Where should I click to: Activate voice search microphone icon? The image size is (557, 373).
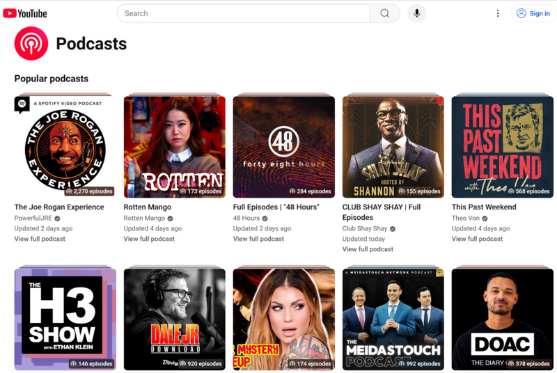[416, 13]
